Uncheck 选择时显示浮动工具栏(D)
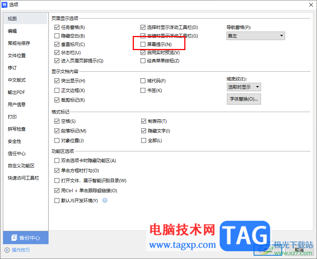317x259 pixels. pos(143,27)
